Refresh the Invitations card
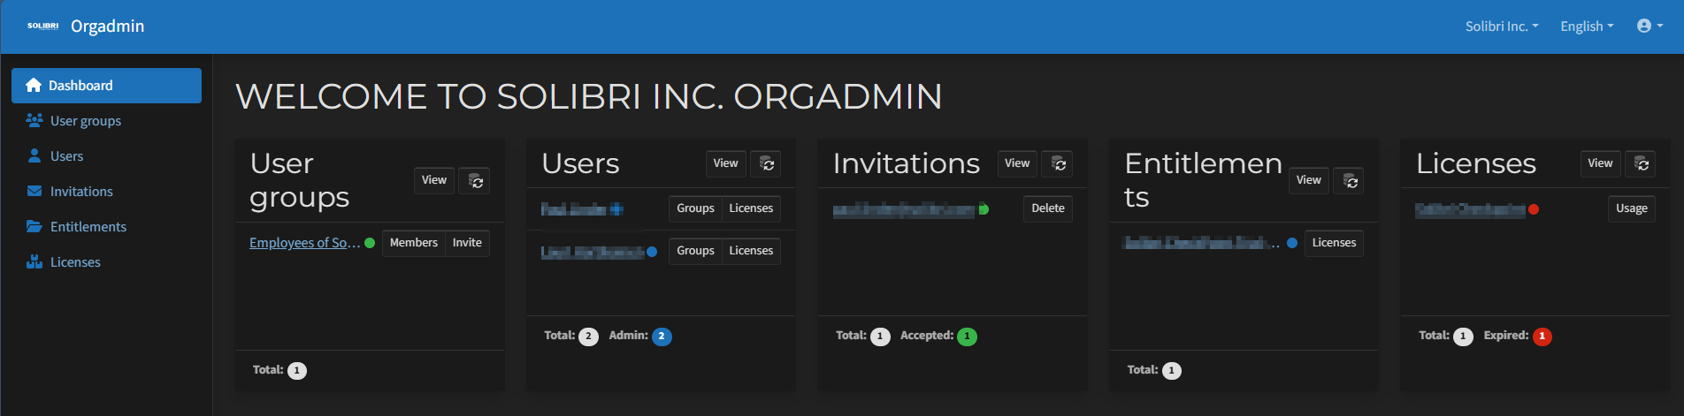This screenshot has height=416, width=1684. [1058, 163]
